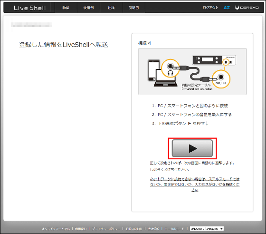Open オンラインマニュアル in the footer
Screen dimensions: 266x234
tap(56, 229)
